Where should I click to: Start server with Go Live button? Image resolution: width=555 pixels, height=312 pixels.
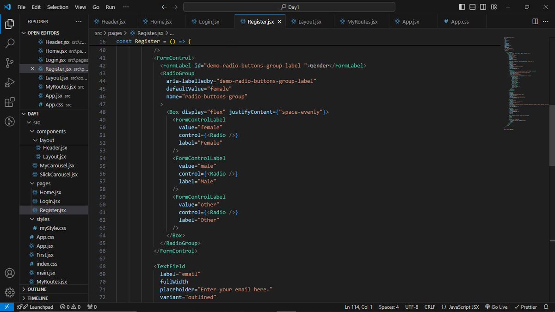(x=496, y=306)
